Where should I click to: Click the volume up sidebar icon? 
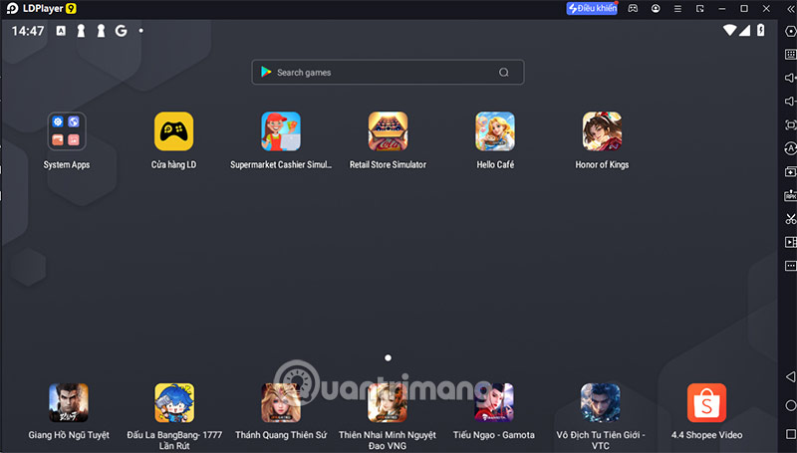point(790,78)
